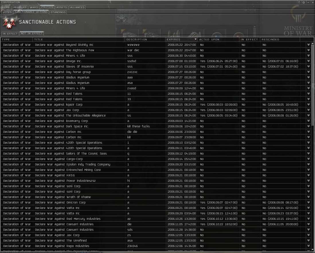Expand the Epsilon Indy Trading Company row
This screenshot has width=315, height=253.
308,164
